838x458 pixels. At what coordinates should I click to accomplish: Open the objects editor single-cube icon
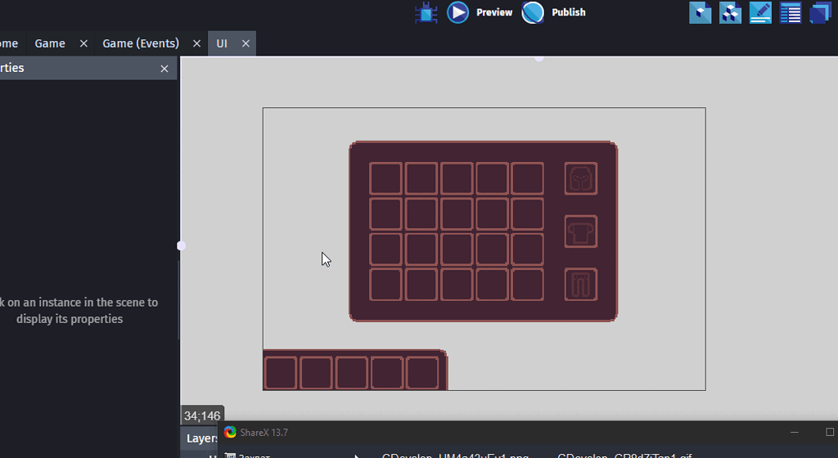point(701,13)
